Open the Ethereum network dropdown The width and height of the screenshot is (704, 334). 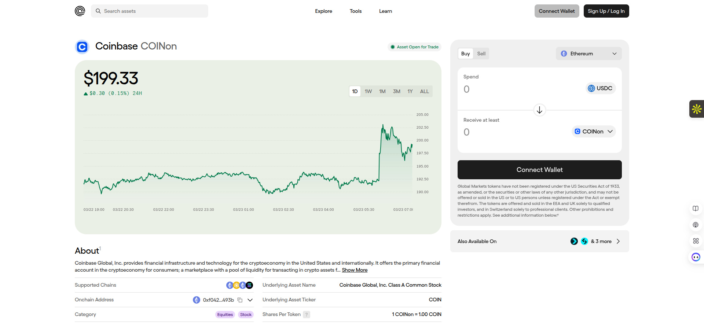(588, 54)
